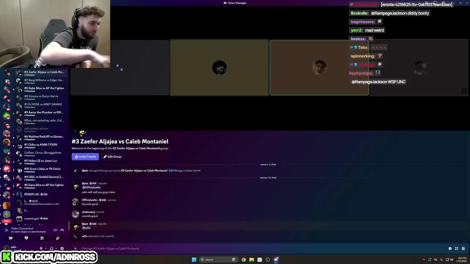Deafen audio with headphones icon
The width and height of the screenshot is (470, 264).
pyautogui.click(x=51, y=249)
